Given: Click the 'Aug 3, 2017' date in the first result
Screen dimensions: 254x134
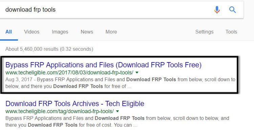Looking at the screenshot, I should 19,80.
